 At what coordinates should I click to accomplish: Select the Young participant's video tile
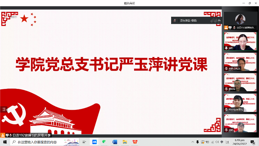coord(240,102)
